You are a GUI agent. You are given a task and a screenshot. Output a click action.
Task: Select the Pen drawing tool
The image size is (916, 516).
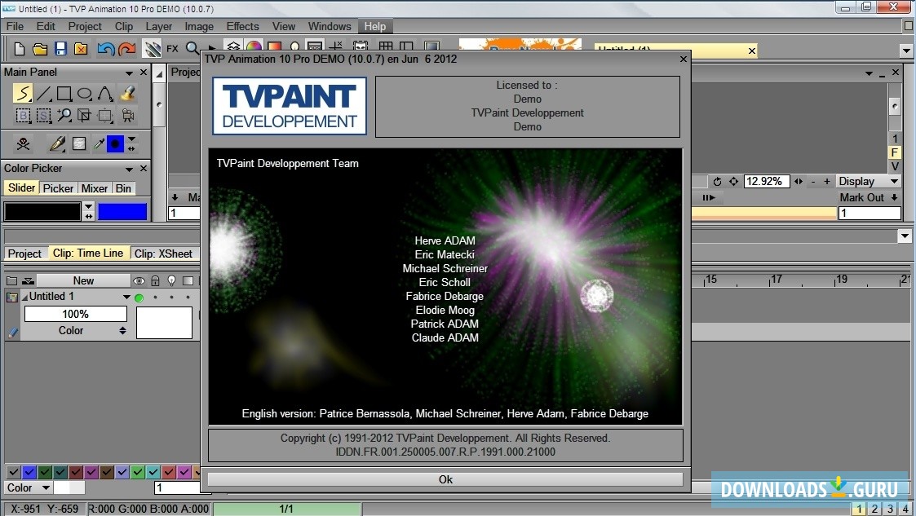coord(55,143)
